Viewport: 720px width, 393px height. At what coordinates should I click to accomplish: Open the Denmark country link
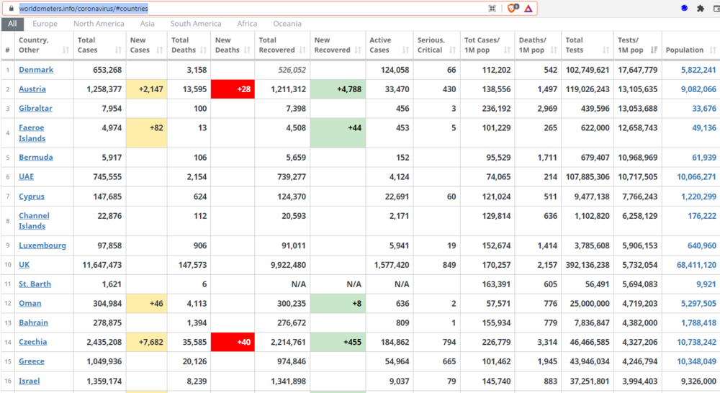36,70
